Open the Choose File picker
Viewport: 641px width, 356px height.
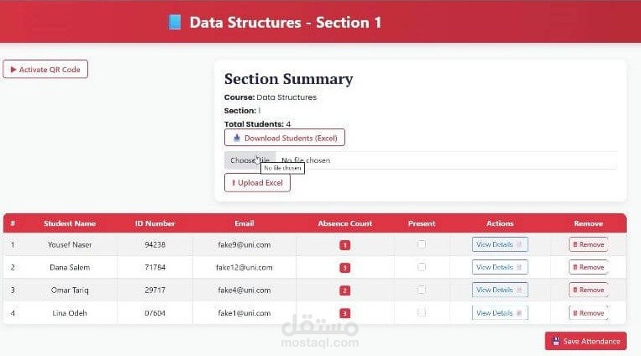[x=250, y=160]
